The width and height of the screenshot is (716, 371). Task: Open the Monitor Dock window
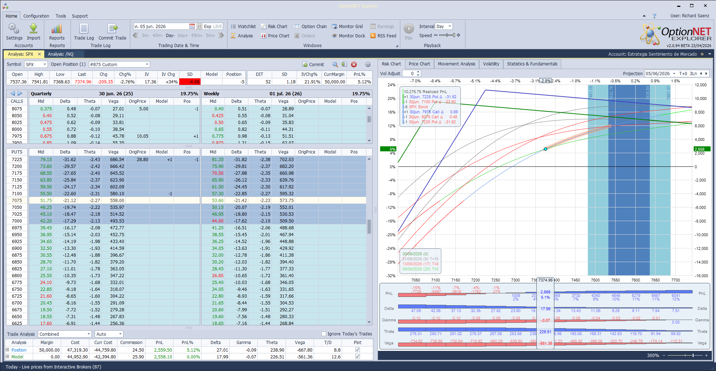[348, 36]
